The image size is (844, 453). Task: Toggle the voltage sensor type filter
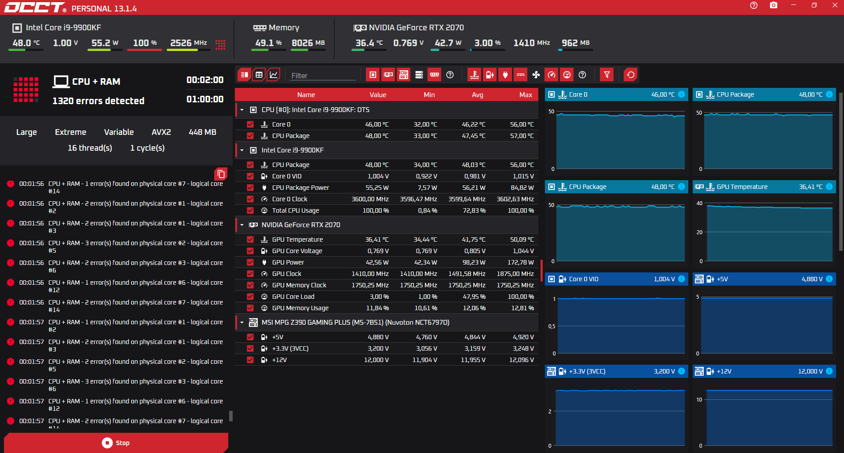click(x=490, y=75)
